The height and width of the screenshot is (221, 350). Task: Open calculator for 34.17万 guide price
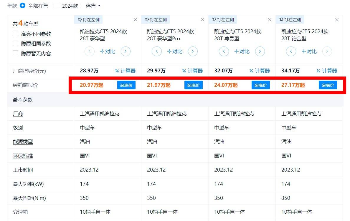pos(327,71)
